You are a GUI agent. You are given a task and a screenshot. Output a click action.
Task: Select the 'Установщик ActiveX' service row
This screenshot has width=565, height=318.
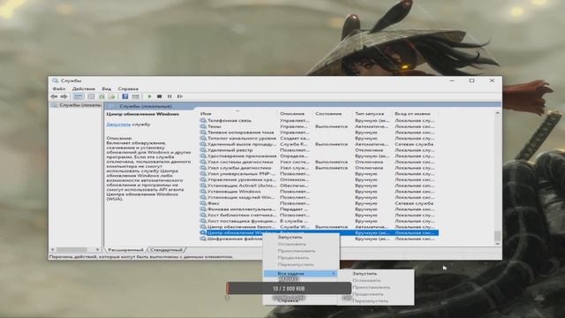point(319,185)
